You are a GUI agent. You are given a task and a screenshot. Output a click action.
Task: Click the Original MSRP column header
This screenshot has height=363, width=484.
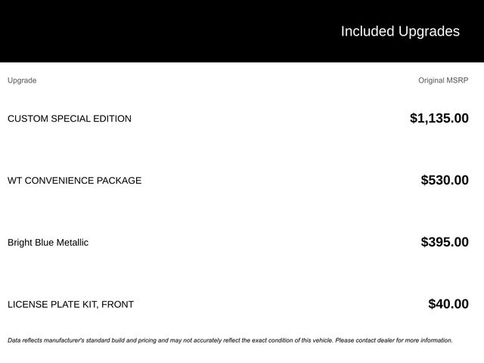[x=443, y=80]
